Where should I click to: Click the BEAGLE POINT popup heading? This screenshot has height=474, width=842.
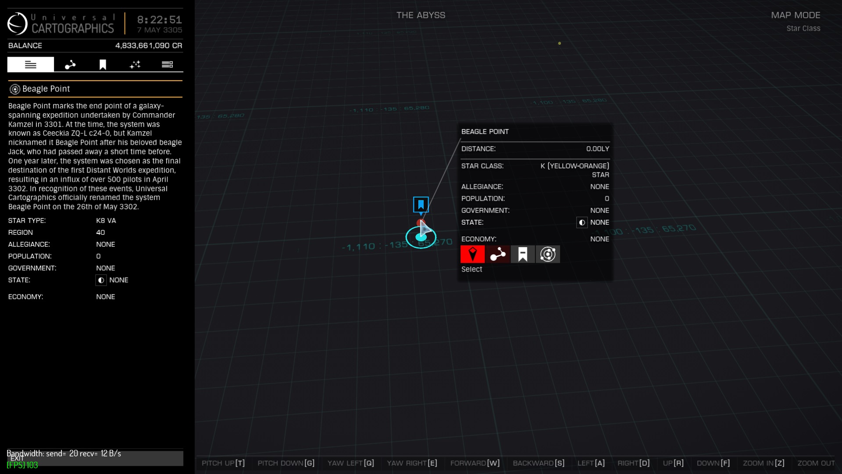(485, 132)
